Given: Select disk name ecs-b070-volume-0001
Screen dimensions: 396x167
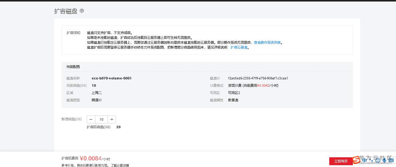Looking at the screenshot, I should (111, 78).
